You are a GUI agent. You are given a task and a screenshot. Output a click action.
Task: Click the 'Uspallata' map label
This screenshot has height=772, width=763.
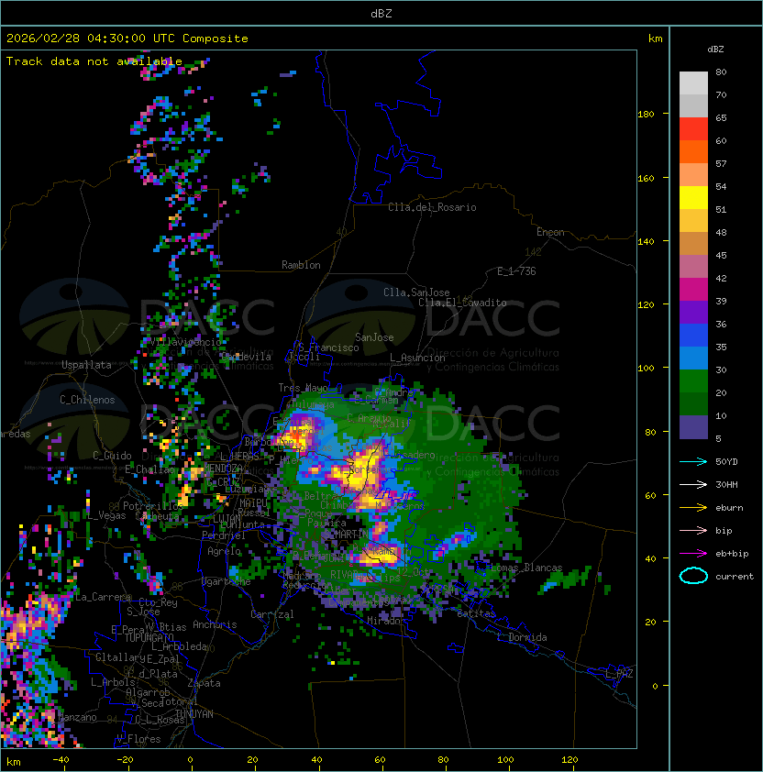(x=86, y=365)
